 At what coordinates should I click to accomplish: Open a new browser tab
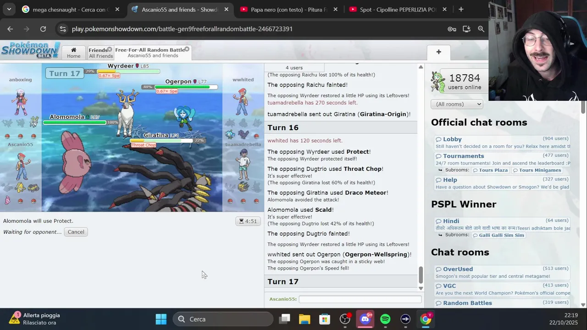[x=461, y=9]
